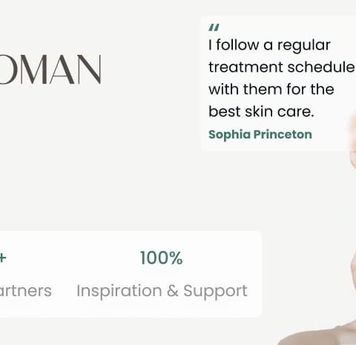Click the 'I follow a regular' testimonial line
The width and height of the screenshot is (356, 345).
pos(269,45)
